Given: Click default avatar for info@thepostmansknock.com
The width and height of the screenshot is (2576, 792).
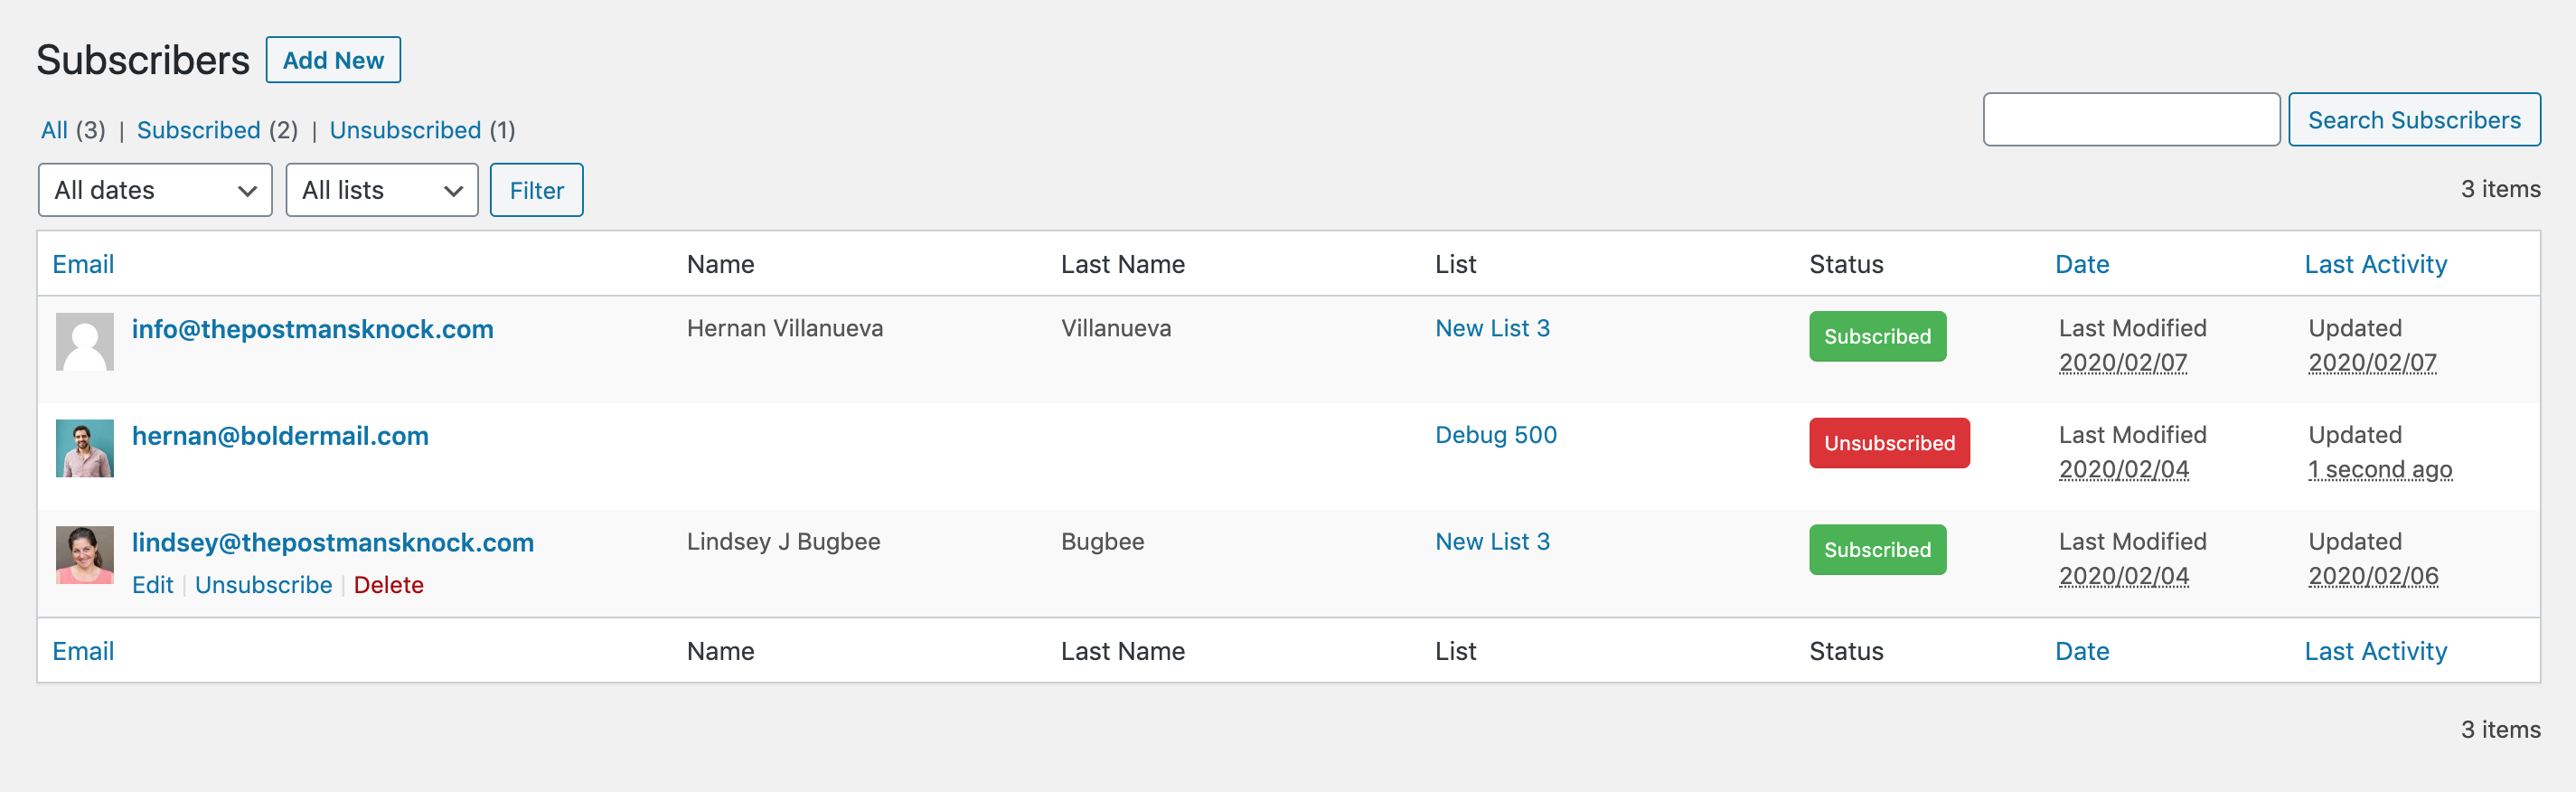Looking at the screenshot, I should tap(85, 342).
